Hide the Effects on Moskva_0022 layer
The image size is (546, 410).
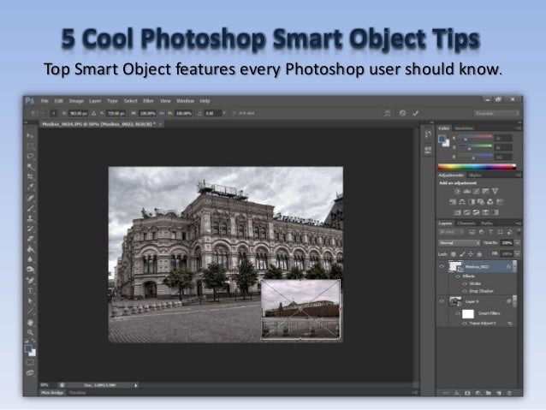click(458, 276)
